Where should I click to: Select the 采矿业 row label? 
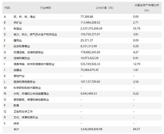[x=18, y=23]
